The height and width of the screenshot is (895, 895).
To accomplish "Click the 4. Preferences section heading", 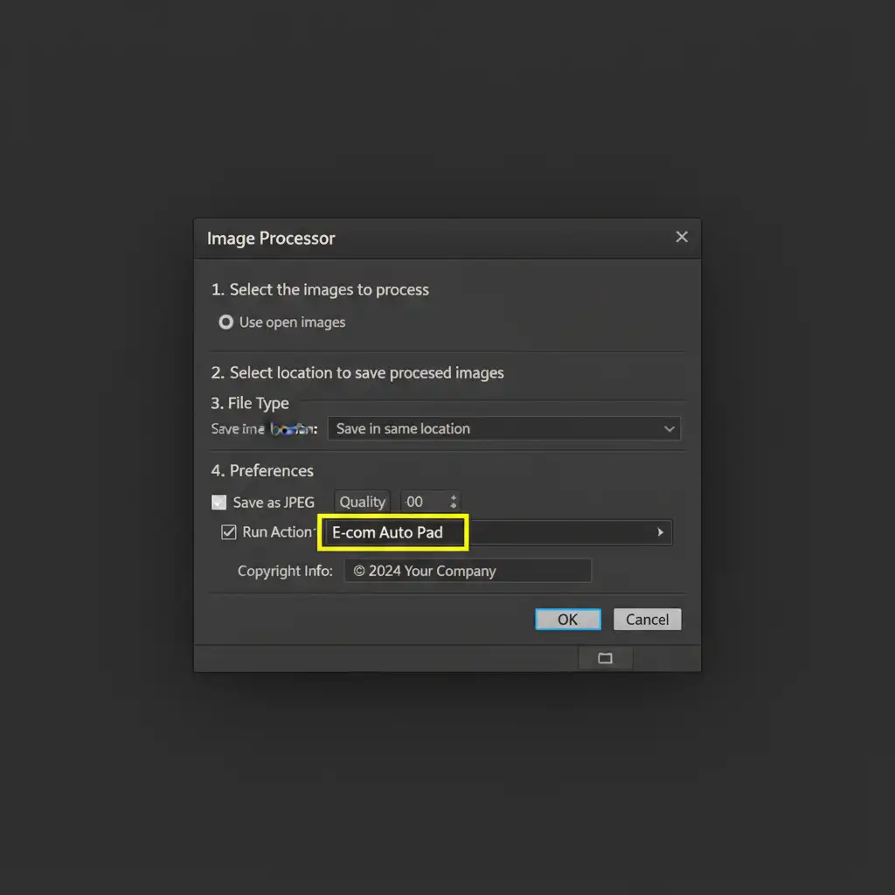I will coord(262,470).
